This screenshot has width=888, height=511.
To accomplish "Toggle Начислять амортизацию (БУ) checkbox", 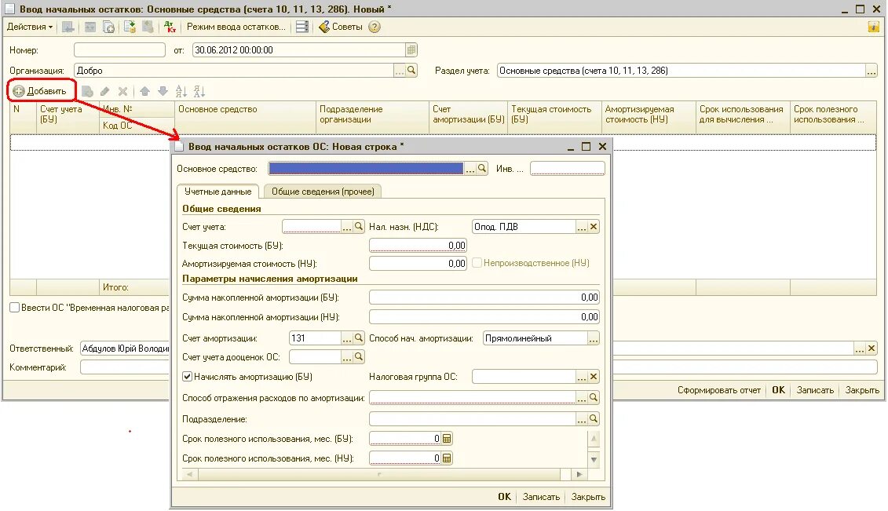I will (188, 376).
